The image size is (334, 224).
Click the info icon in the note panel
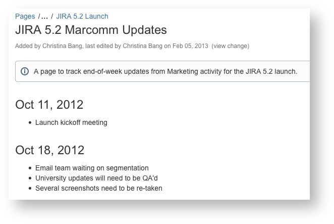pos(25,71)
